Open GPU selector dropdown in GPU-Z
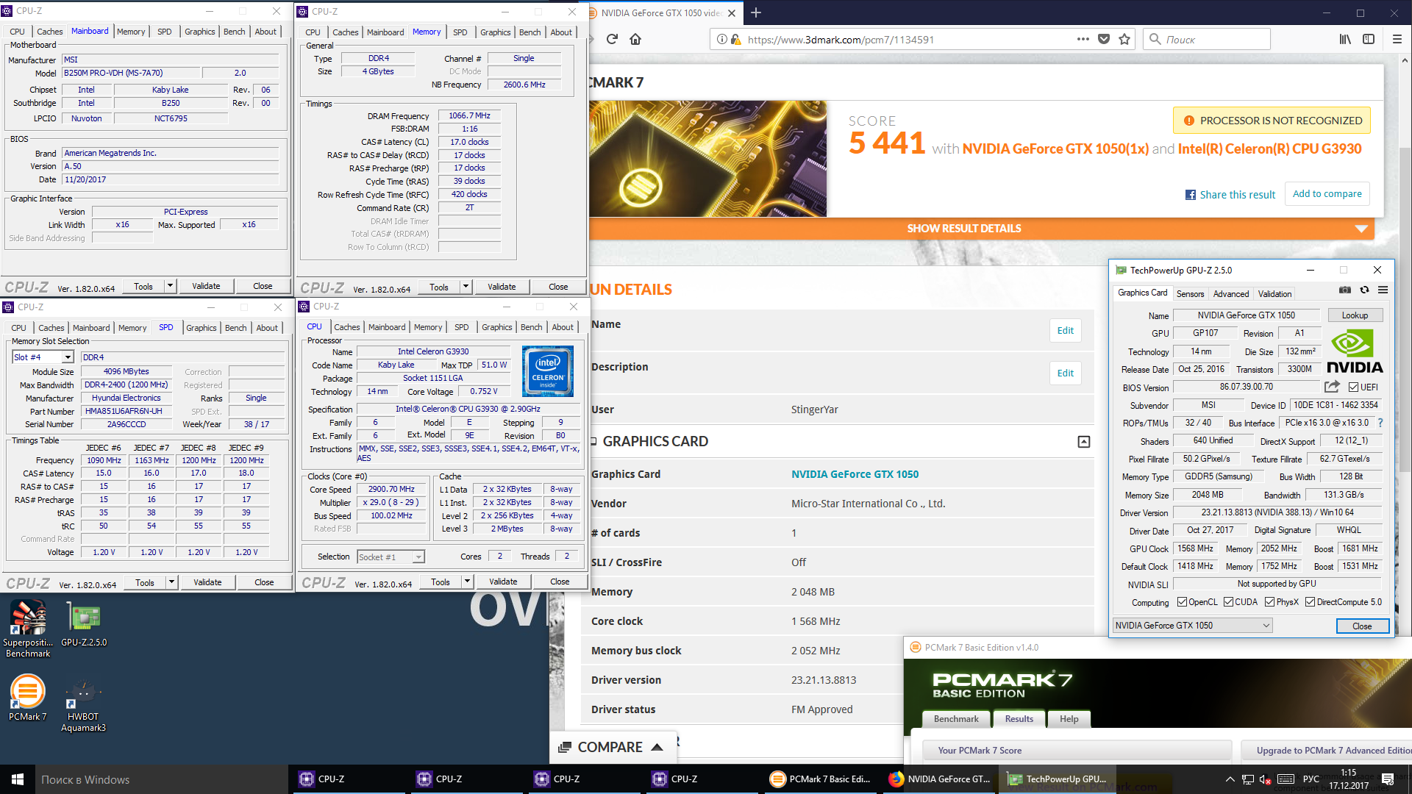Image resolution: width=1412 pixels, height=794 pixels. [x=1191, y=626]
